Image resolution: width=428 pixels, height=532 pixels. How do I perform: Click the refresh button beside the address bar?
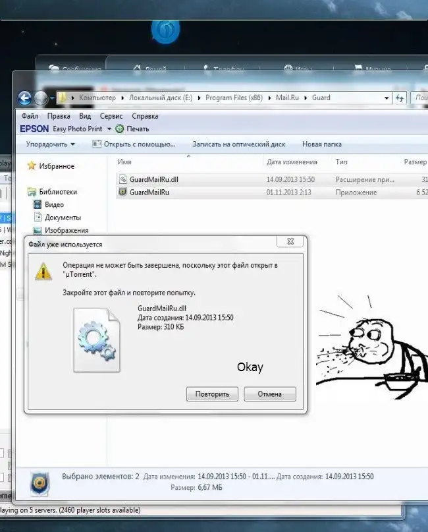click(399, 98)
